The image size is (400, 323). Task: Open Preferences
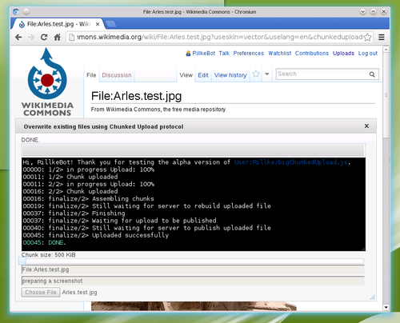tap(249, 54)
